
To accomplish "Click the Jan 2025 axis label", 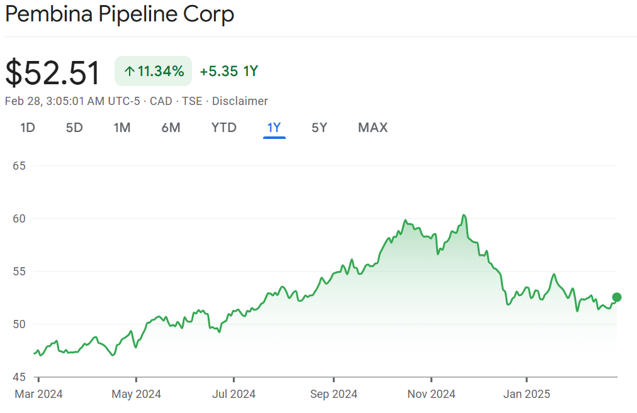I will 527,394.
